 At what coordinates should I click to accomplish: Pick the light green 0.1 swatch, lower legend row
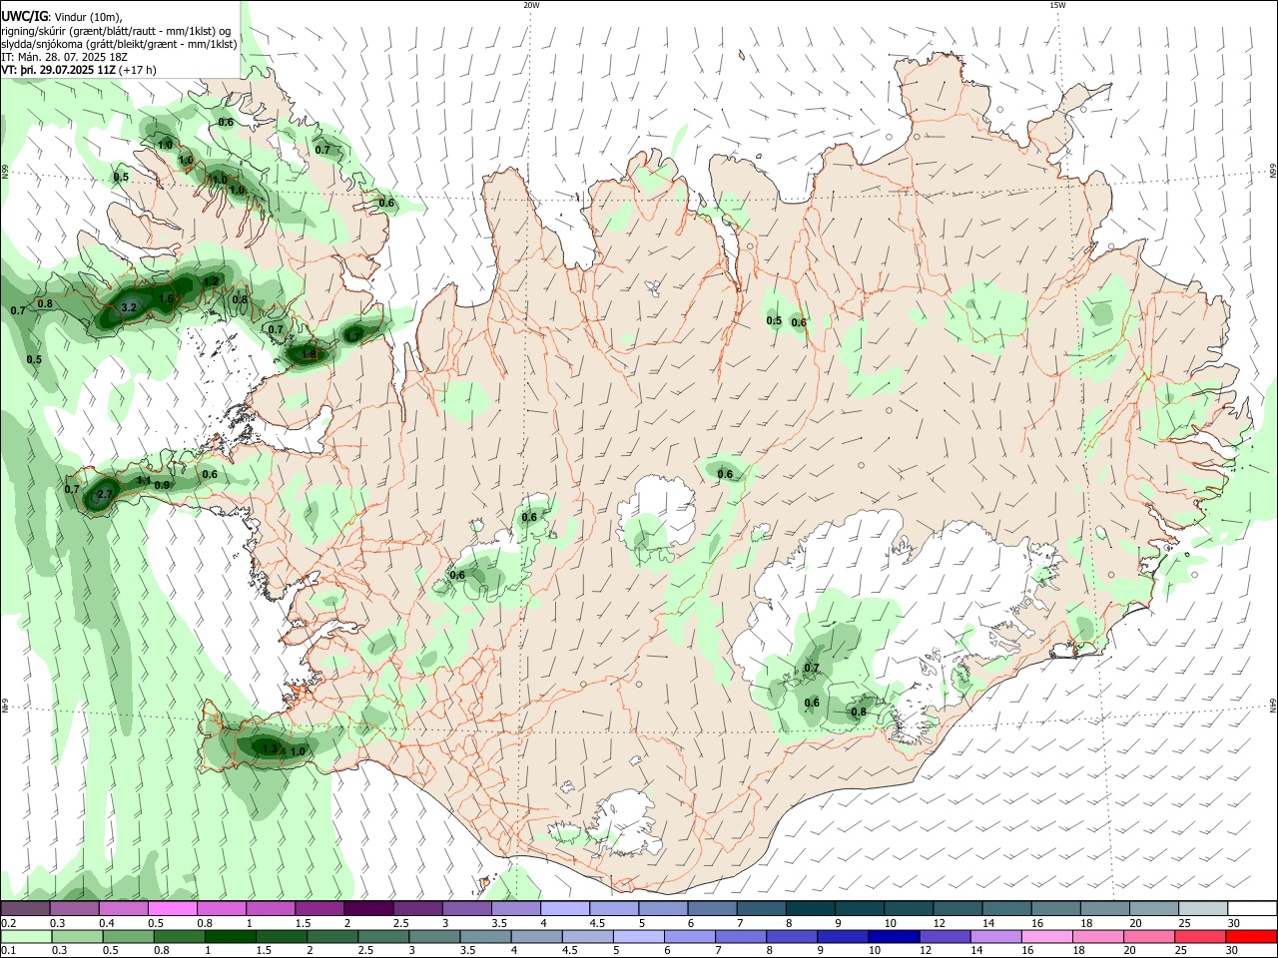[28, 936]
